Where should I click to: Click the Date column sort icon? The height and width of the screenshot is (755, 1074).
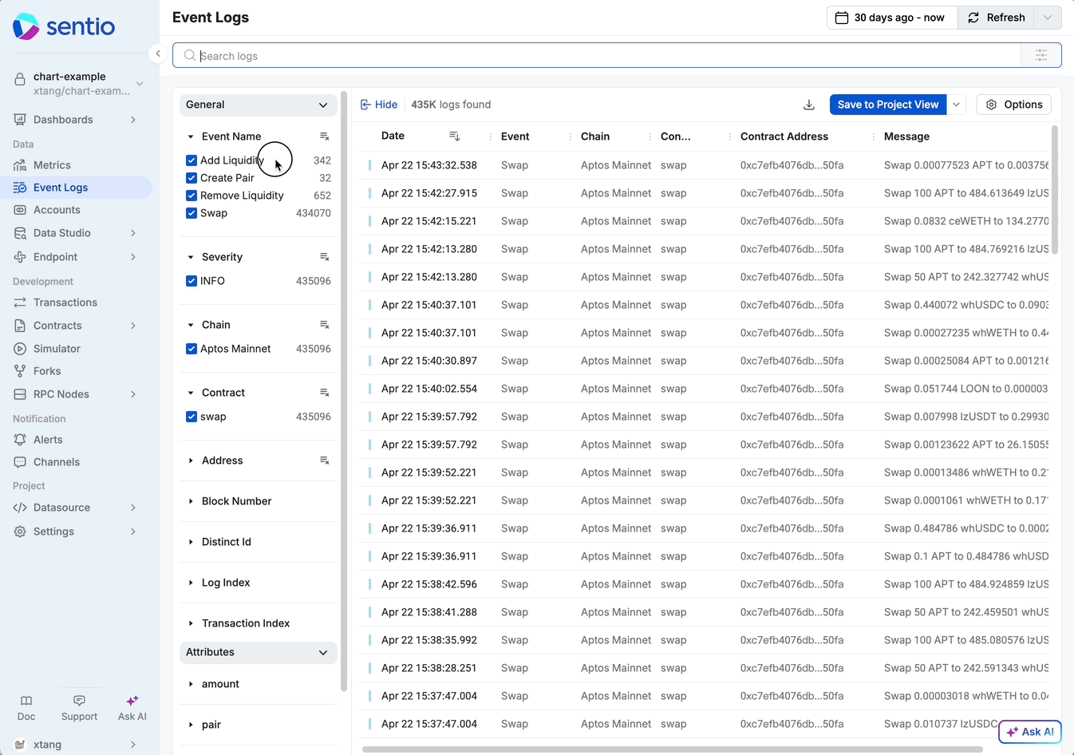[x=454, y=136]
